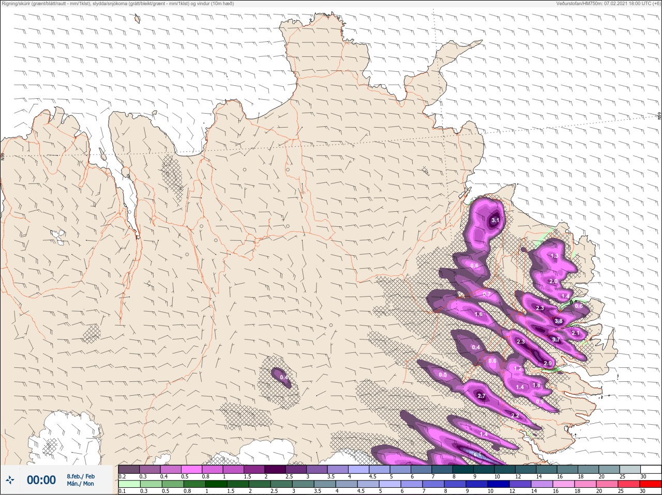
Task: Click dark teal upper legend swatch between 9 and 10
Action: coord(485,470)
